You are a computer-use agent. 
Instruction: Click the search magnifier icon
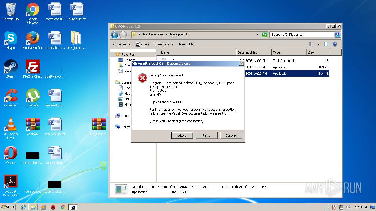(338, 34)
